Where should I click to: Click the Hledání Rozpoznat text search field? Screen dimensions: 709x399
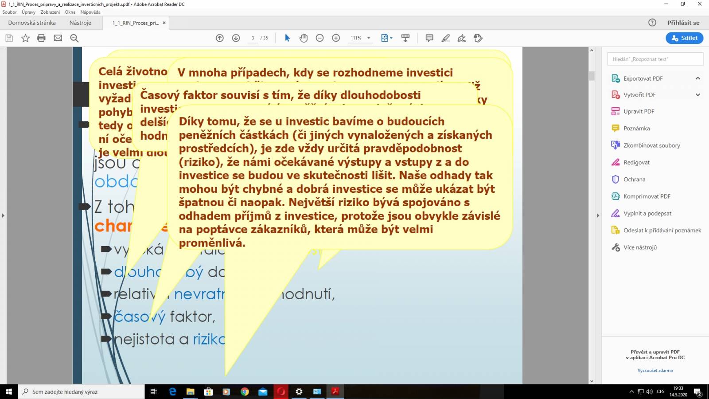655,59
